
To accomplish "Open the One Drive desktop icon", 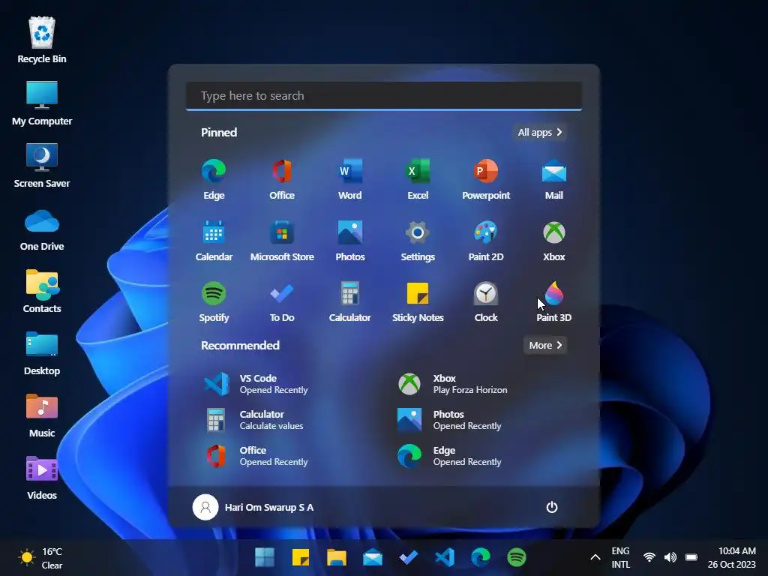I will coord(42,229).
